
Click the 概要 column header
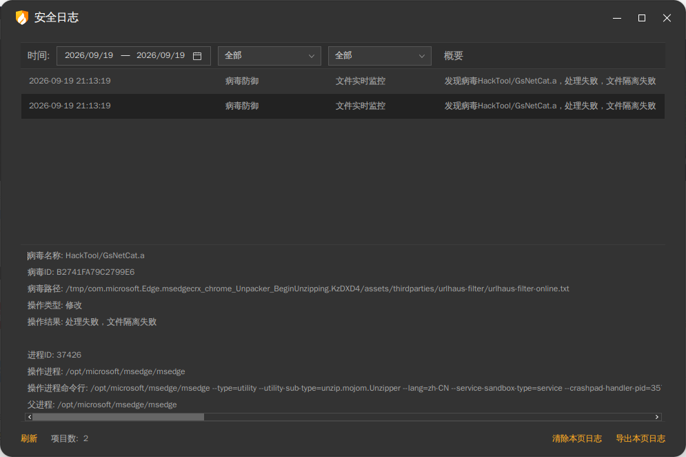pos(453,56)
